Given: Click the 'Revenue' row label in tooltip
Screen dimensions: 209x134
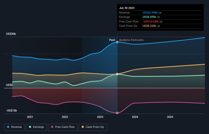Looking at the screenshot, I should [124, 13].
